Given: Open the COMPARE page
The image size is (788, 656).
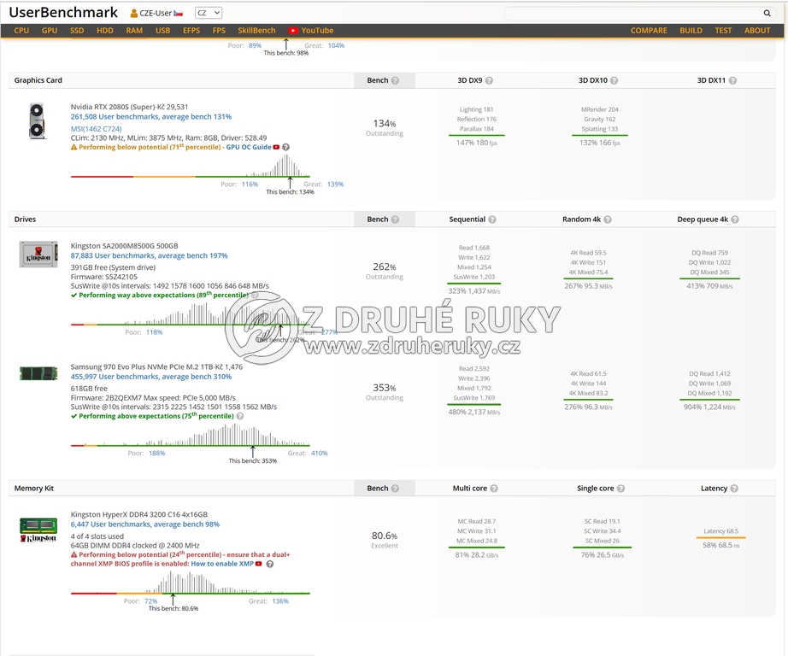Looking at the screenshot, I should [x=649, y=31].
